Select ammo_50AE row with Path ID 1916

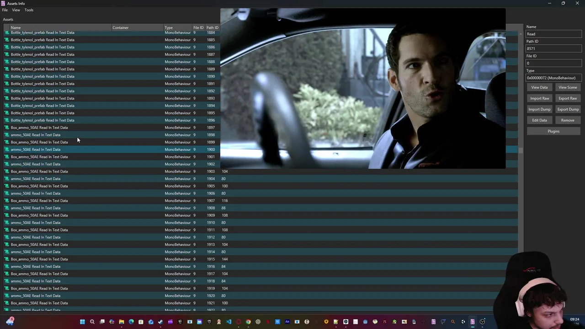261,266
